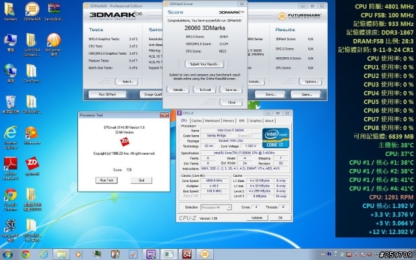The width and height of the screenshot is (416, 260).
Task: Open the CoreTemp folder on desktop
Action: point(32,73)
